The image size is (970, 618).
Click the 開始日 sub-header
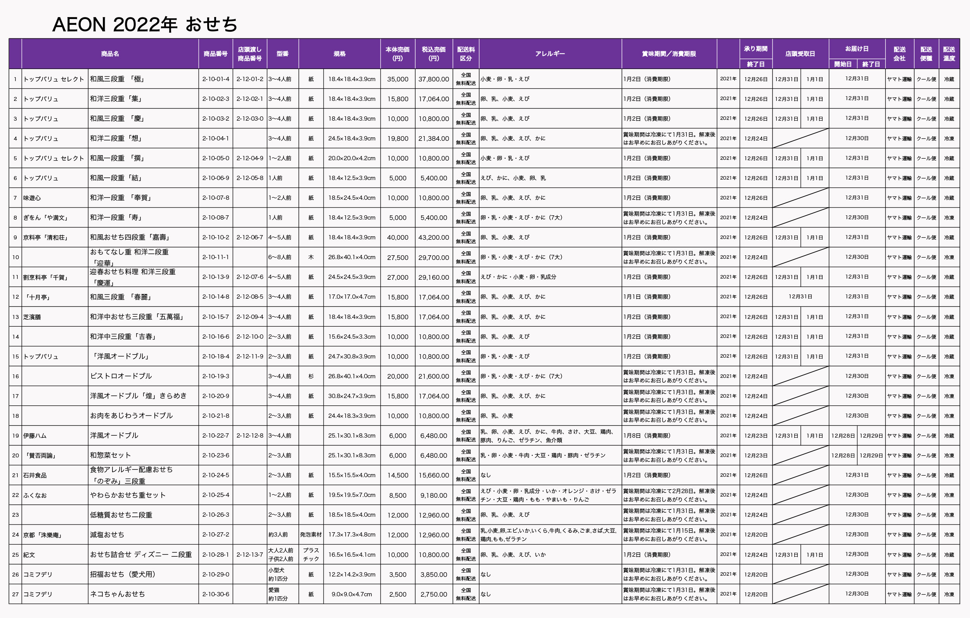point(843,64)
